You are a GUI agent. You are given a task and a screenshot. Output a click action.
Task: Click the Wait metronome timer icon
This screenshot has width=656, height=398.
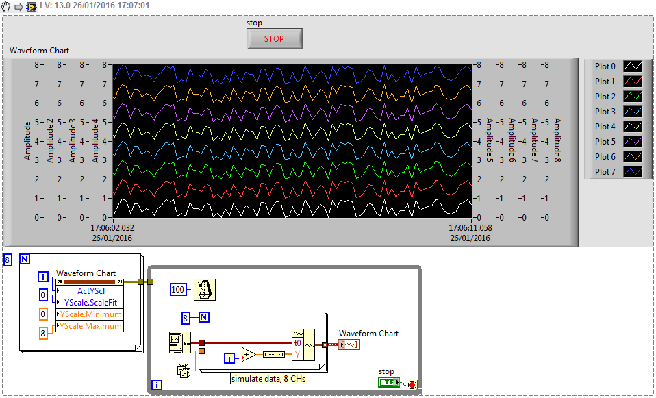[x=205, y=290]
